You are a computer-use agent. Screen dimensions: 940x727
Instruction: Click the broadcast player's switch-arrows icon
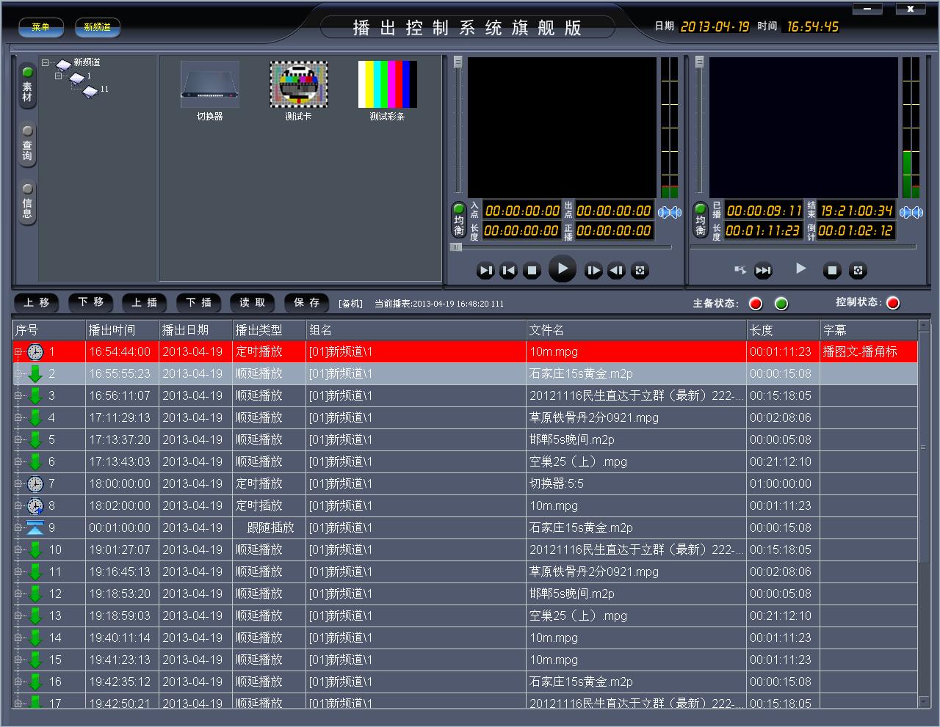(740, 270)
